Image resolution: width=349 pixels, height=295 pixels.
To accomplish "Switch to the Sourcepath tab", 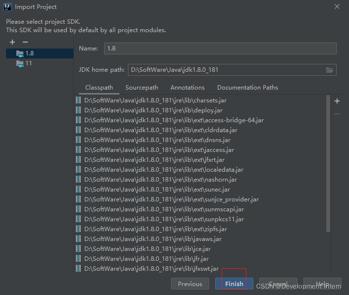I will coord(142,88).
